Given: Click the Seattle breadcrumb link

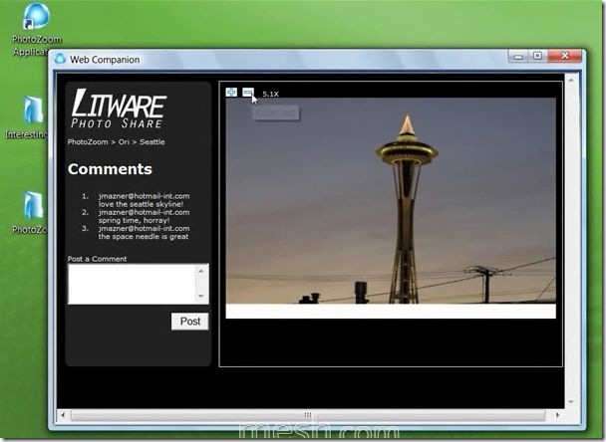Looking at the screenshot, I should tap(151, 142).
